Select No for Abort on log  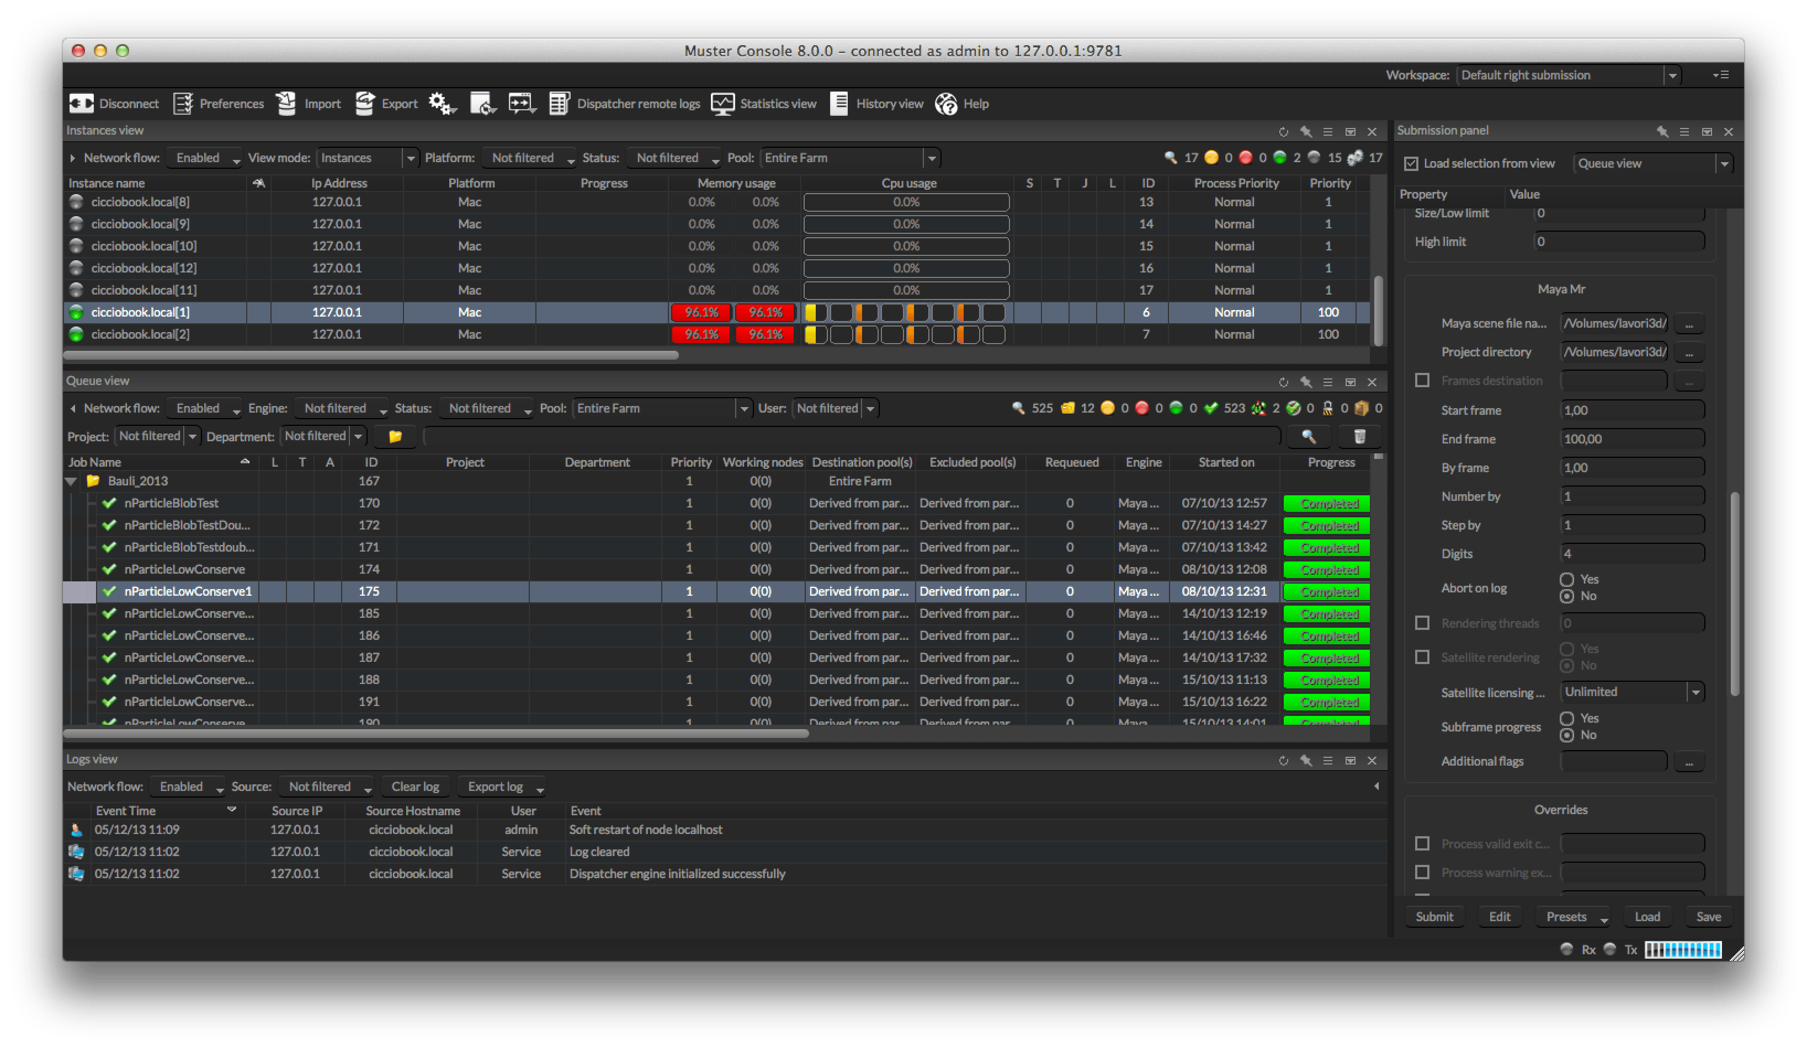(1567, 596)
